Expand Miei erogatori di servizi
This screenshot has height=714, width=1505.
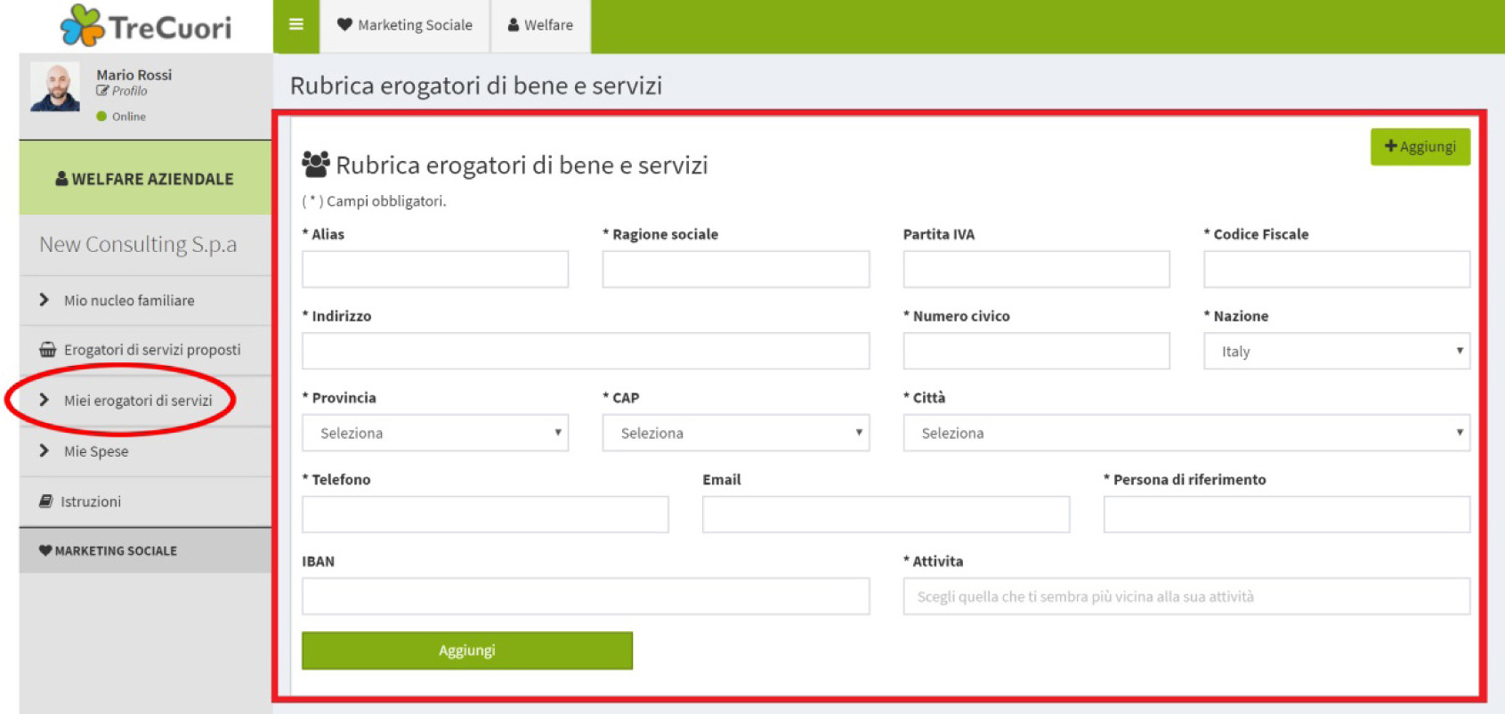coord(145,401)
